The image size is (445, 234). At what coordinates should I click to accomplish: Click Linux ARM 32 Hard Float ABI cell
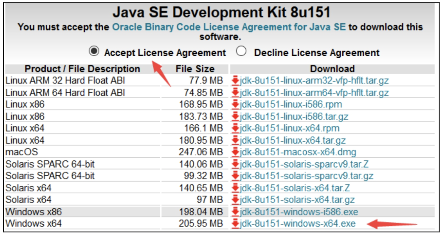tap(82, 81)
